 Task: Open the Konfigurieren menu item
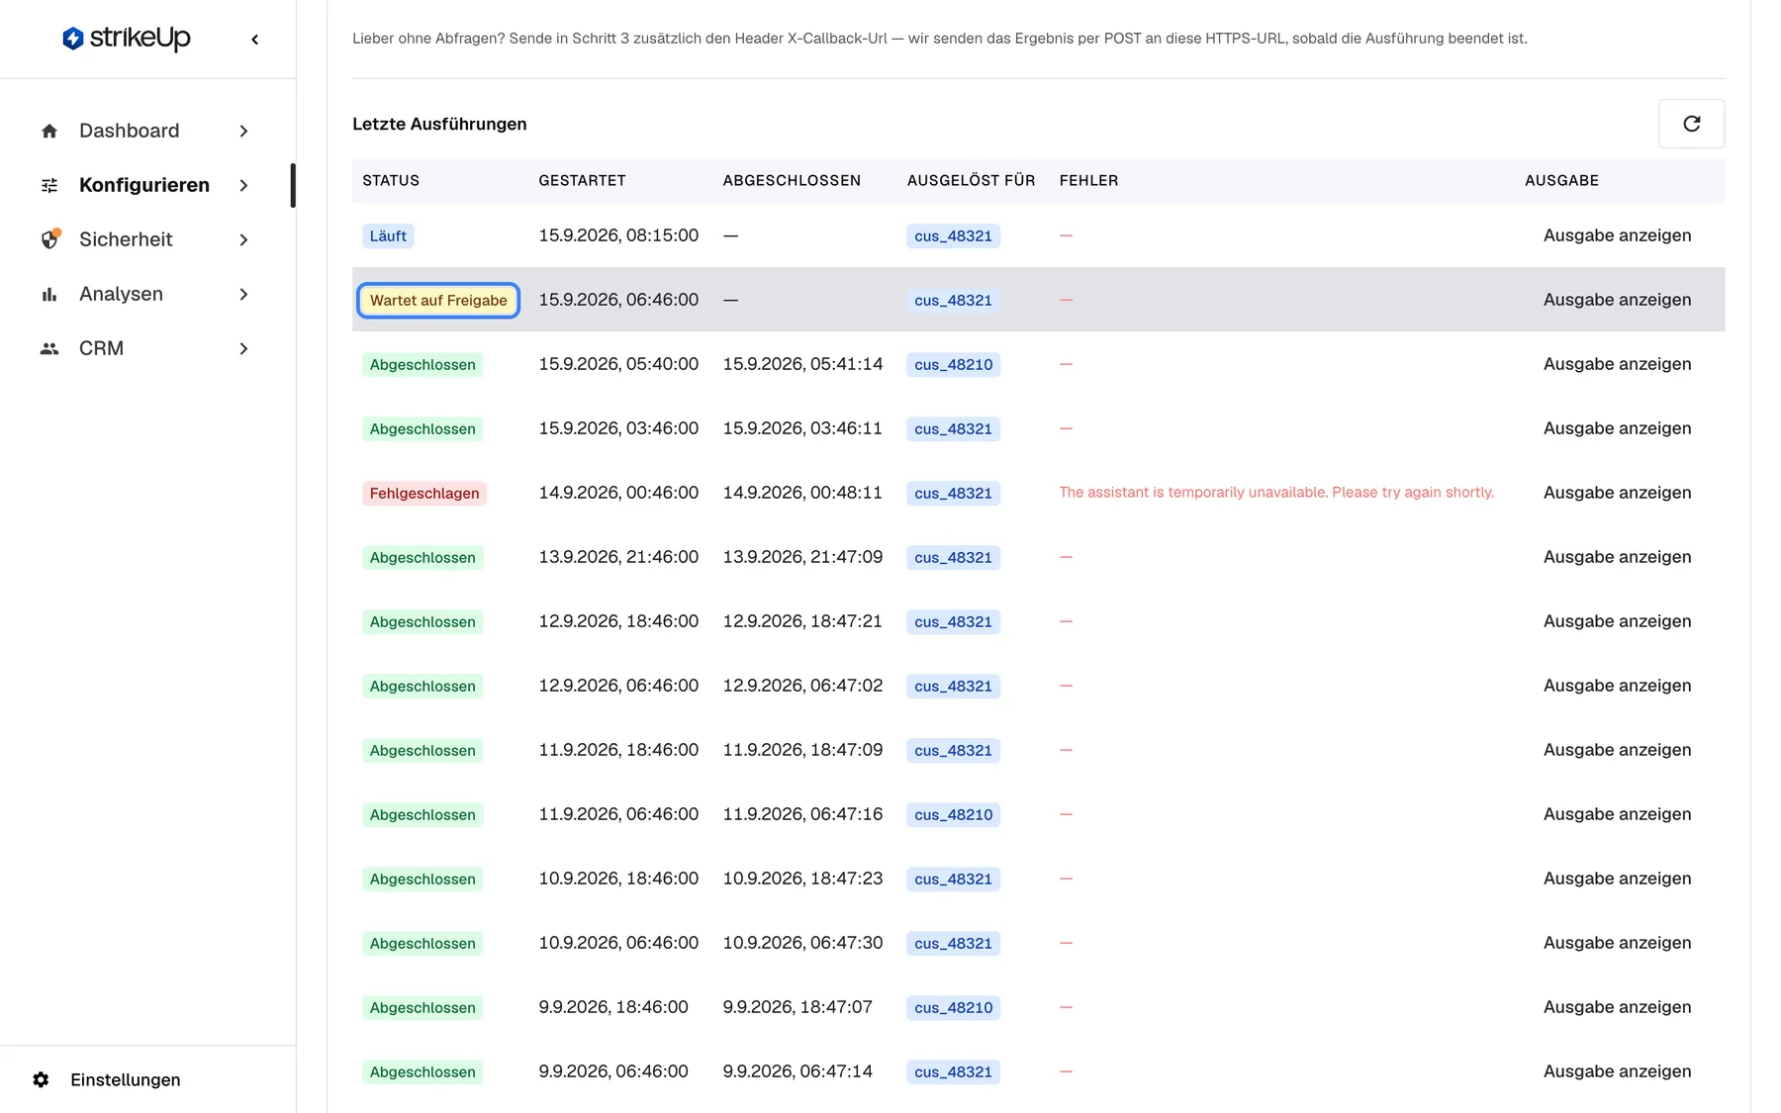[x=146, y=185]
